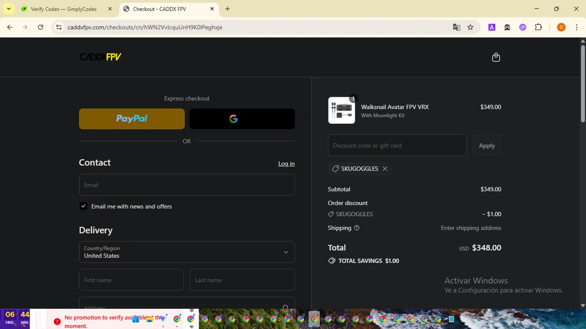
Task: Open the Extensions puzzle icon
Action: pos(538,27)
